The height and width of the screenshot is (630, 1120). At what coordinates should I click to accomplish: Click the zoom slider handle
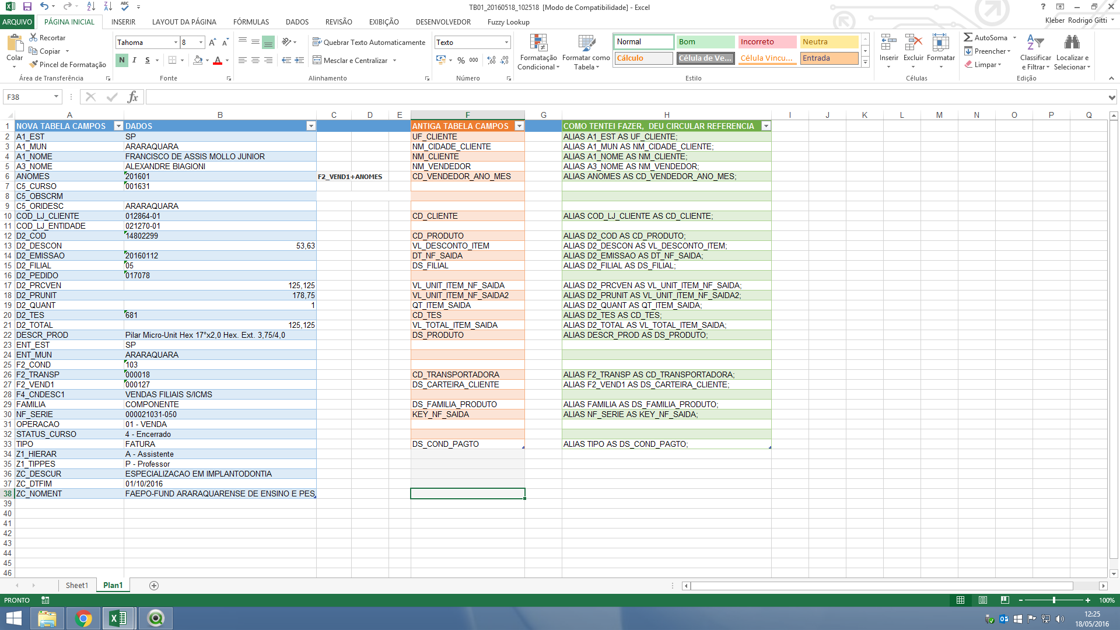[1053, 600]
